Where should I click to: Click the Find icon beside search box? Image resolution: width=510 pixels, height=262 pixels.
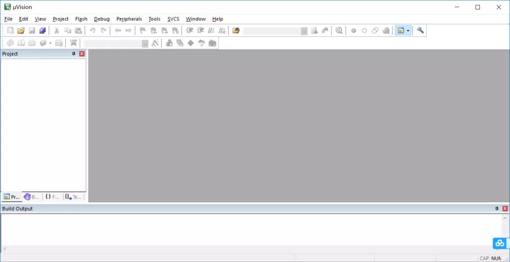[314, 31]
